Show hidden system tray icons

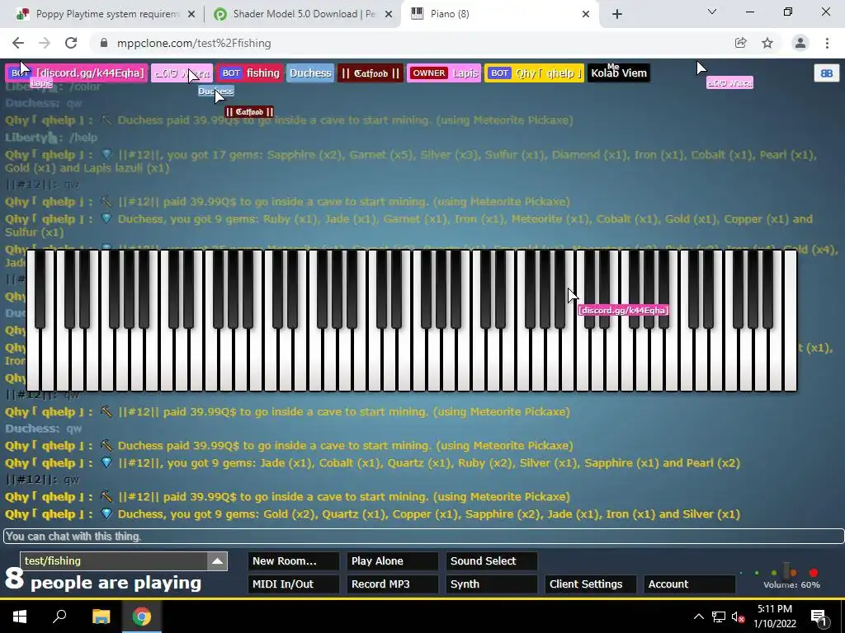click(698, 617)
